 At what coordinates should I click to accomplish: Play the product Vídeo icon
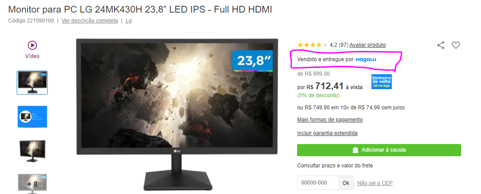click(32, 45)
